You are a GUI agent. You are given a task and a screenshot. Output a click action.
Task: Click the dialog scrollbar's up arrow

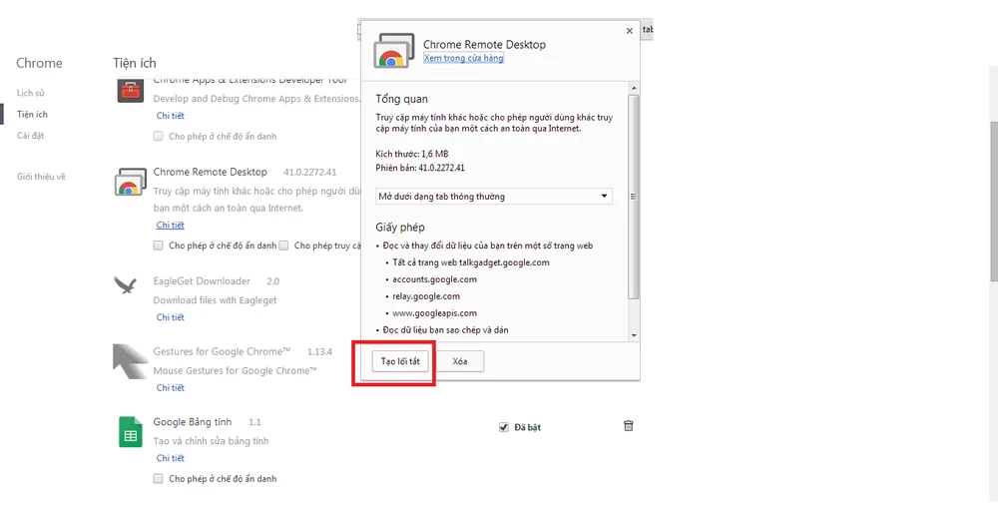[x=633, y=88]
